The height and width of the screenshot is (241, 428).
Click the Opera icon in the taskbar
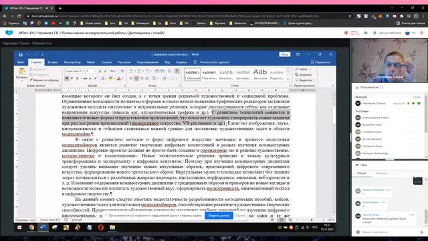click(x=101, y=228)
